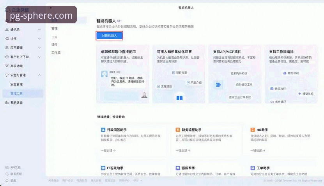Open the 工作流 tools page
This screenshot has width=324, height=186.
56,53
